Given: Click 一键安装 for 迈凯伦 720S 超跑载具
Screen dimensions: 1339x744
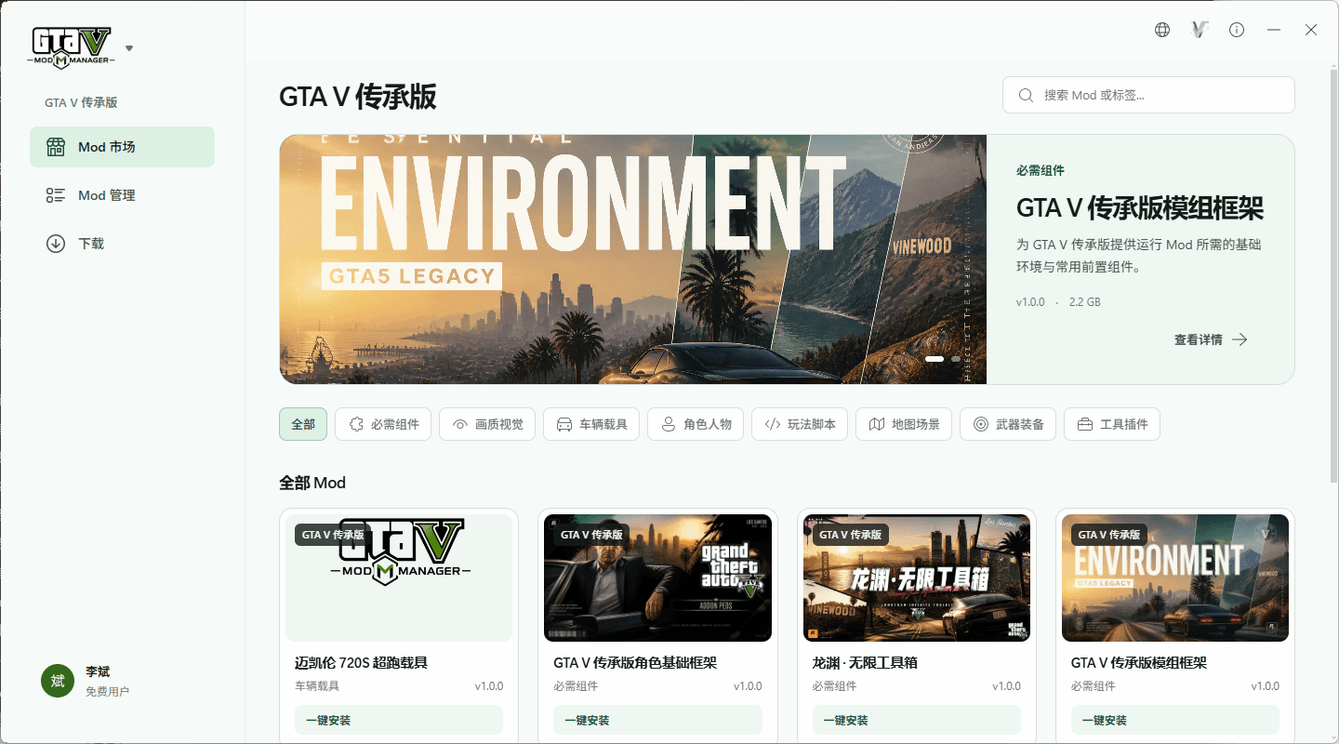Looking at the screenshot, I should point(399,720).
